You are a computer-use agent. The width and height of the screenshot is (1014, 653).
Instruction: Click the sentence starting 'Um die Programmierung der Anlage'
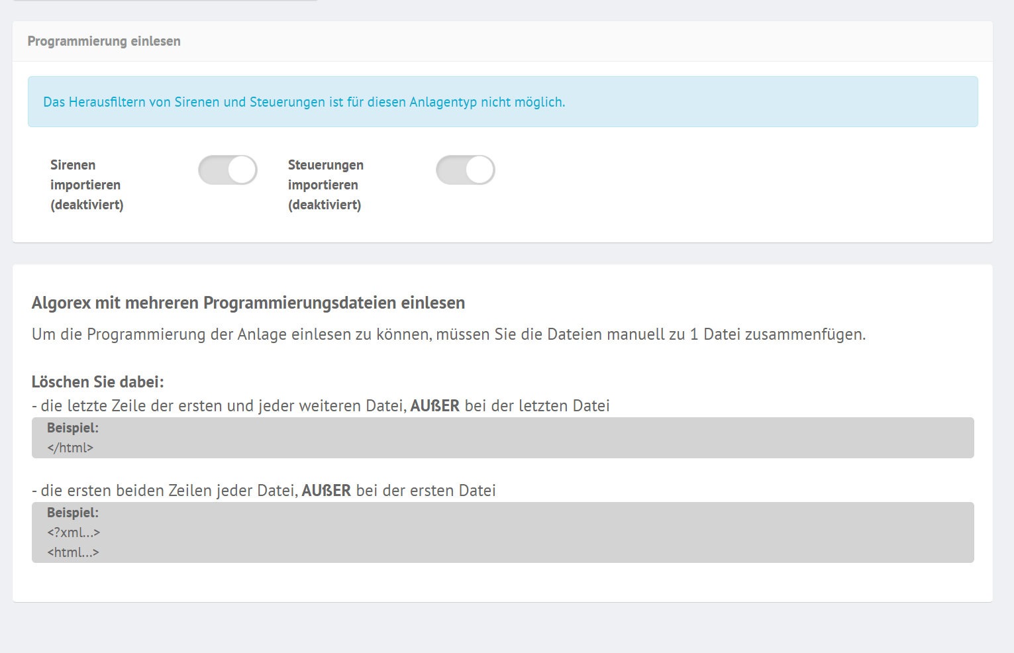(x=449, y=334)
